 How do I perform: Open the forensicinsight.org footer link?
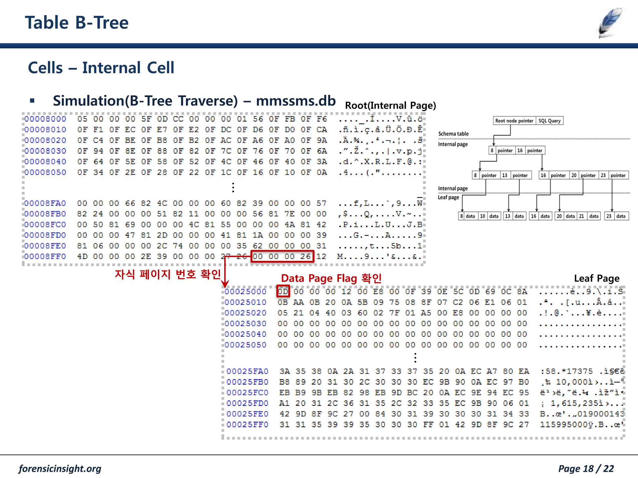60,469
